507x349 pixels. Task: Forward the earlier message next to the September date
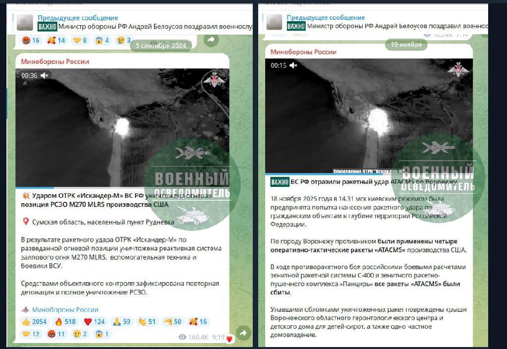click(211, 40)
